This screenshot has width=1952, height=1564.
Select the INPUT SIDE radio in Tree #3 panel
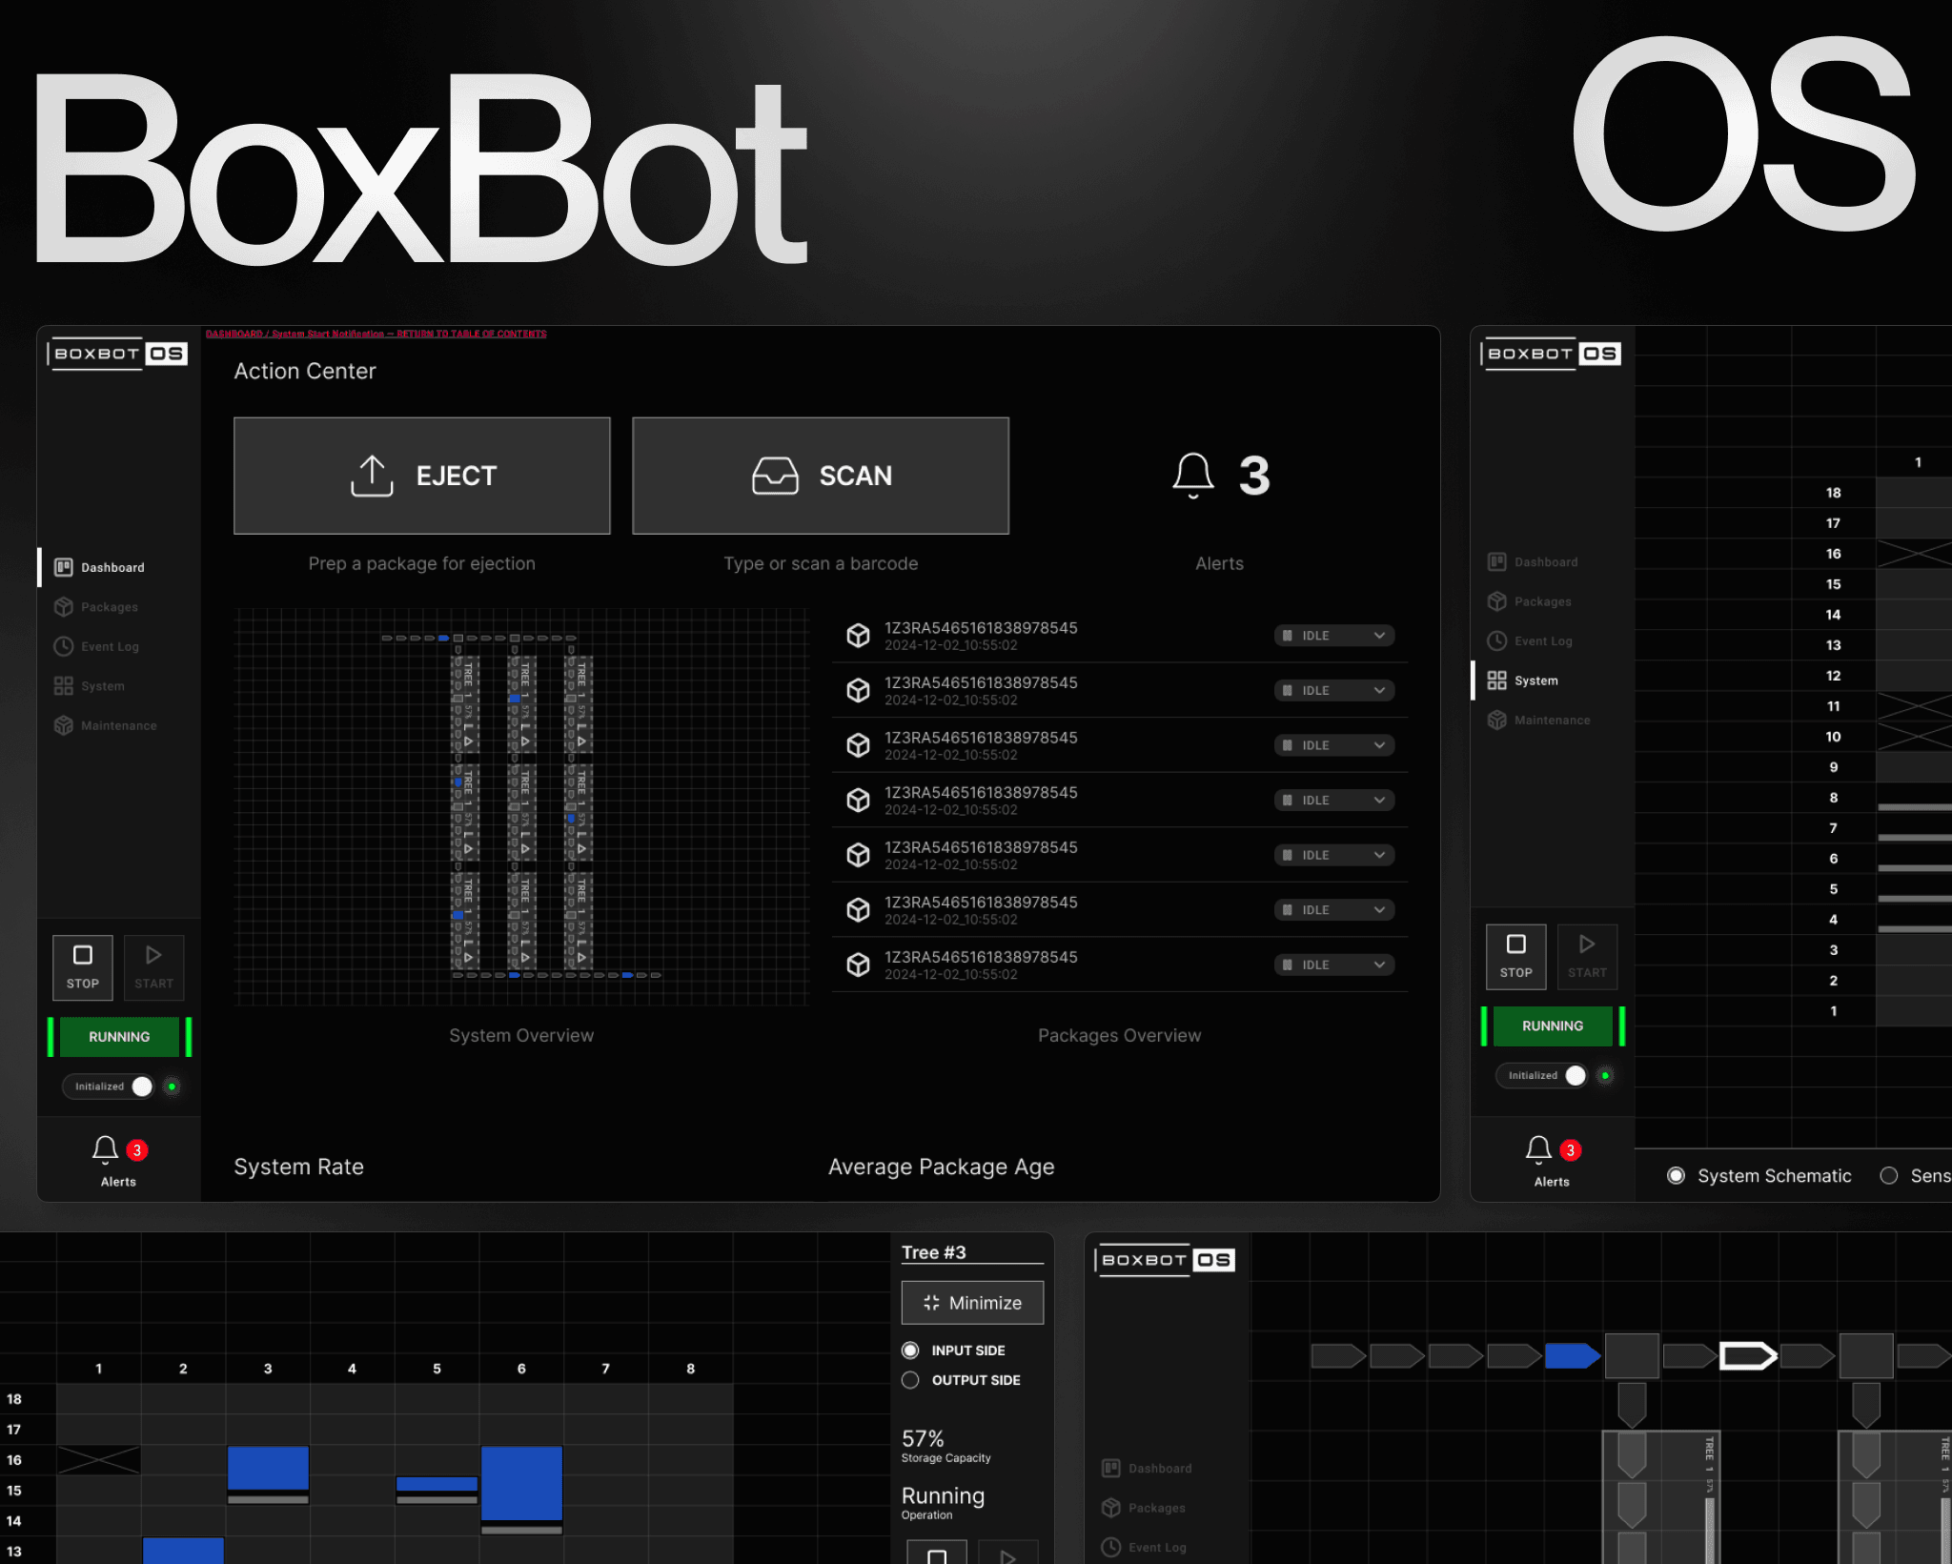click(x=910, y=1350)
